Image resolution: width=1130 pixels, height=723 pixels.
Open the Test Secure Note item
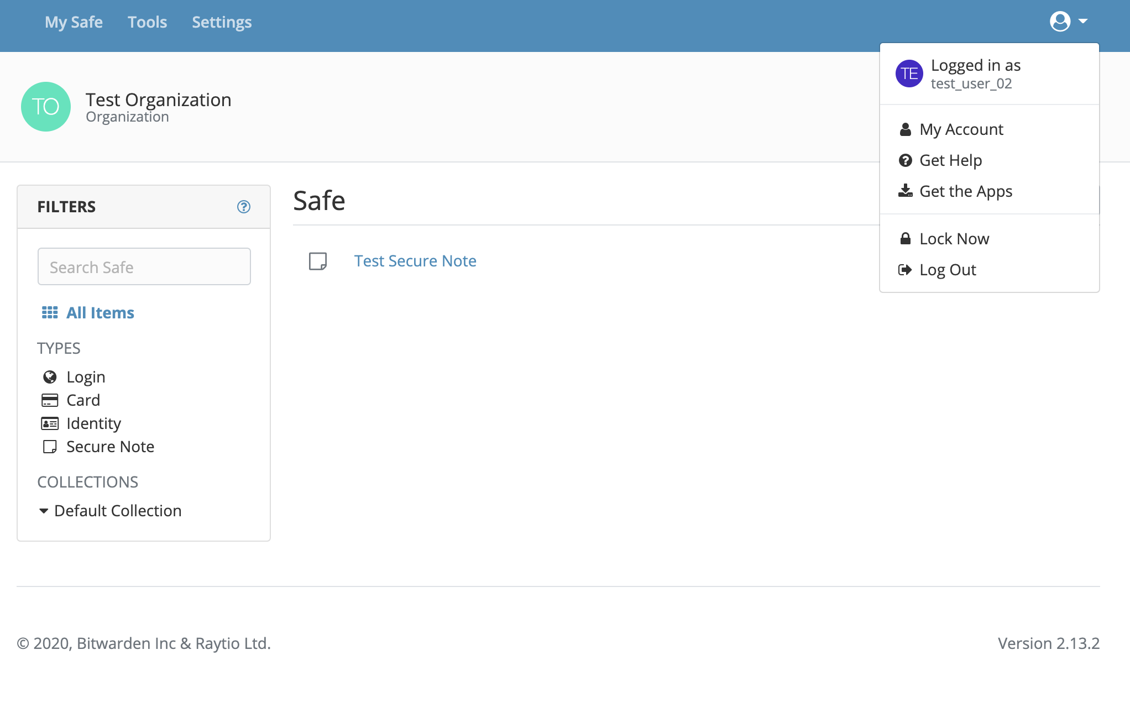(415, 261)
